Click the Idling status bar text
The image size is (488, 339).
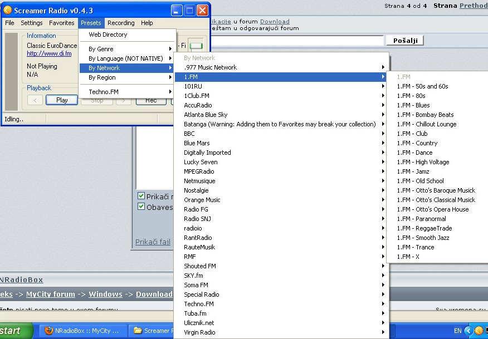click(14, 119)
